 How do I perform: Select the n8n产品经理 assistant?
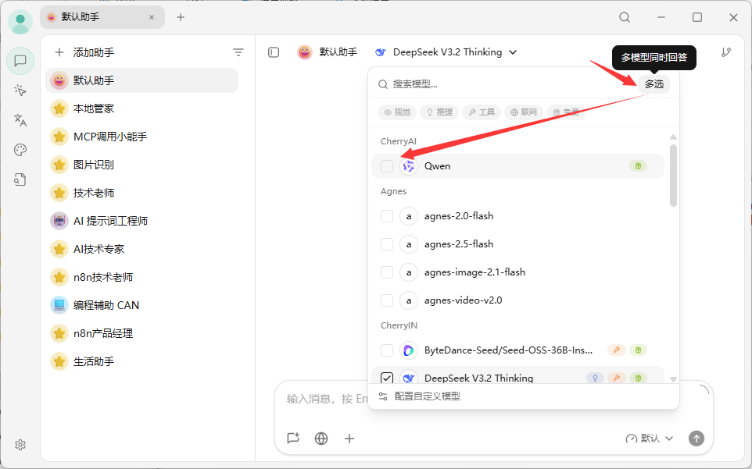click(x=142, y=333)
